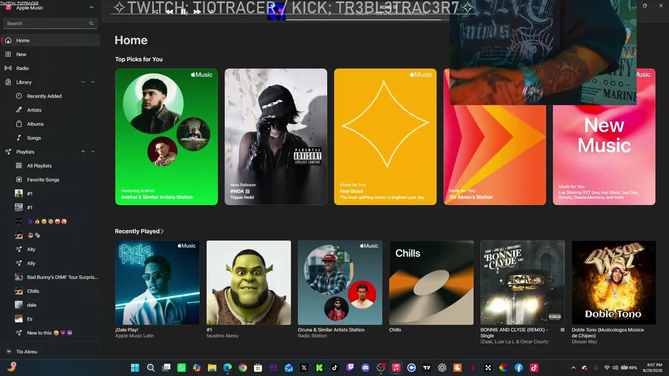
Task: Open the Feel Good mood card
Action: (x=385, y=137)
